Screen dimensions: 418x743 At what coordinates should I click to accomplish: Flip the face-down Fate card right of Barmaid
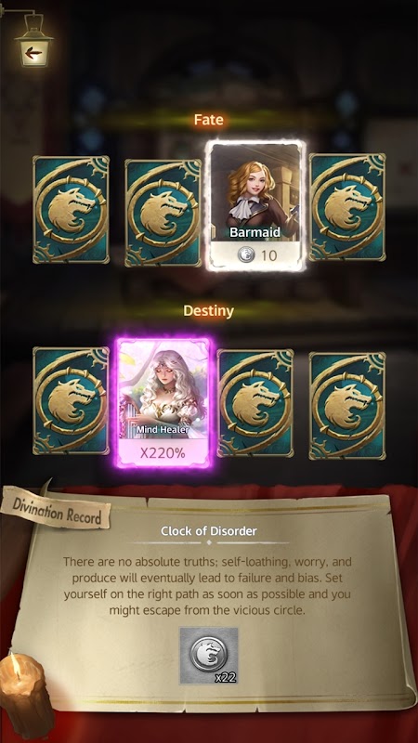[x=347, y=207]
